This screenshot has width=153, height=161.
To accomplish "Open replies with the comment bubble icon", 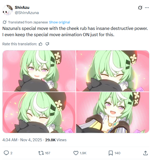I will [x=6, y=153].
